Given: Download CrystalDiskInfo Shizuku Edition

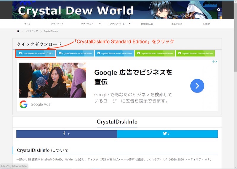Looking at the screenshot, I should pyautogui.click(x=75, y=53).
